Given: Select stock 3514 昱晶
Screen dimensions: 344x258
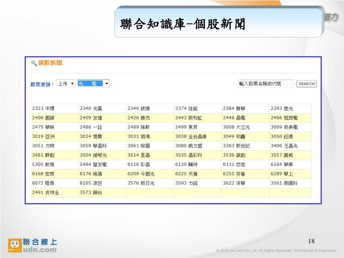Looking at the screenshot, I should tap(139, 155).
